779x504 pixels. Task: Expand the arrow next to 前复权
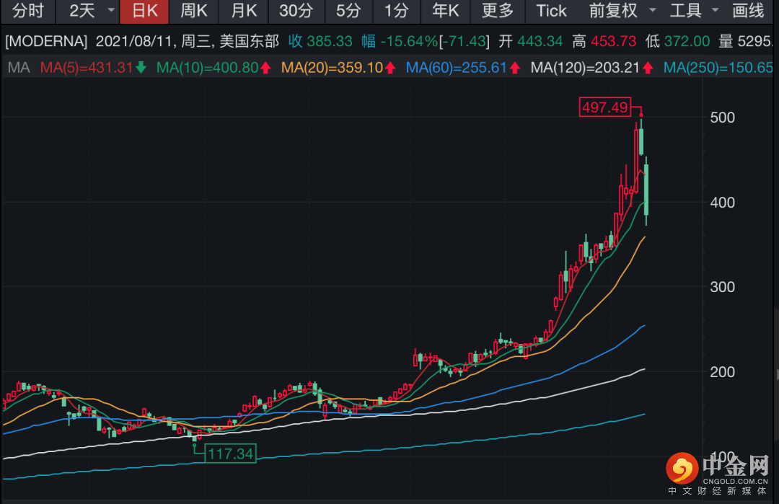click(652, 10)
